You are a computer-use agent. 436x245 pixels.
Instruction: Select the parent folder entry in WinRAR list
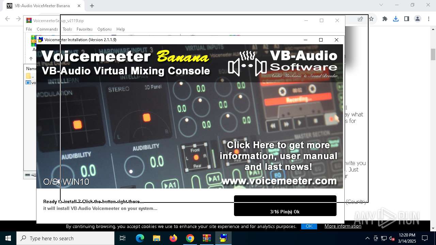pos(30,76)
